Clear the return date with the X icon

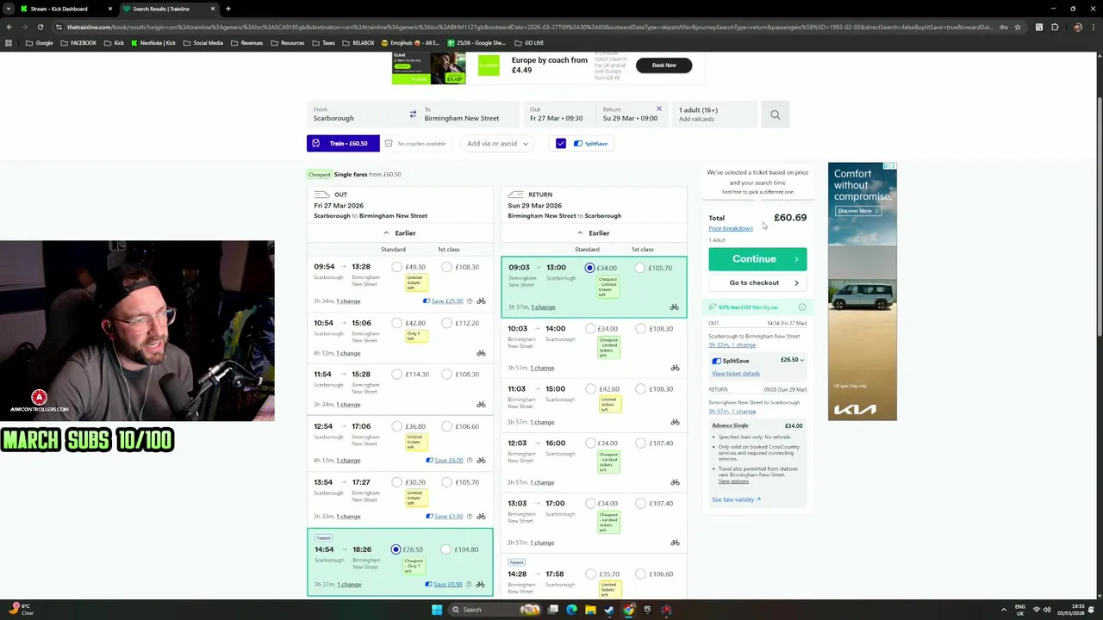(659, 109)
